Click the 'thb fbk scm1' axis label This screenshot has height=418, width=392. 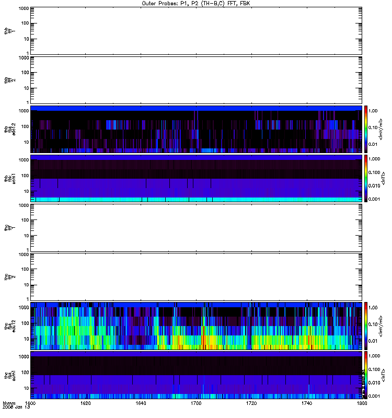[10, 179]
